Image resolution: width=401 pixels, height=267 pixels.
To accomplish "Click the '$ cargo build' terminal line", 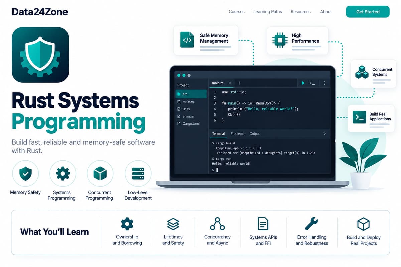I will click(x=223, y=143).
